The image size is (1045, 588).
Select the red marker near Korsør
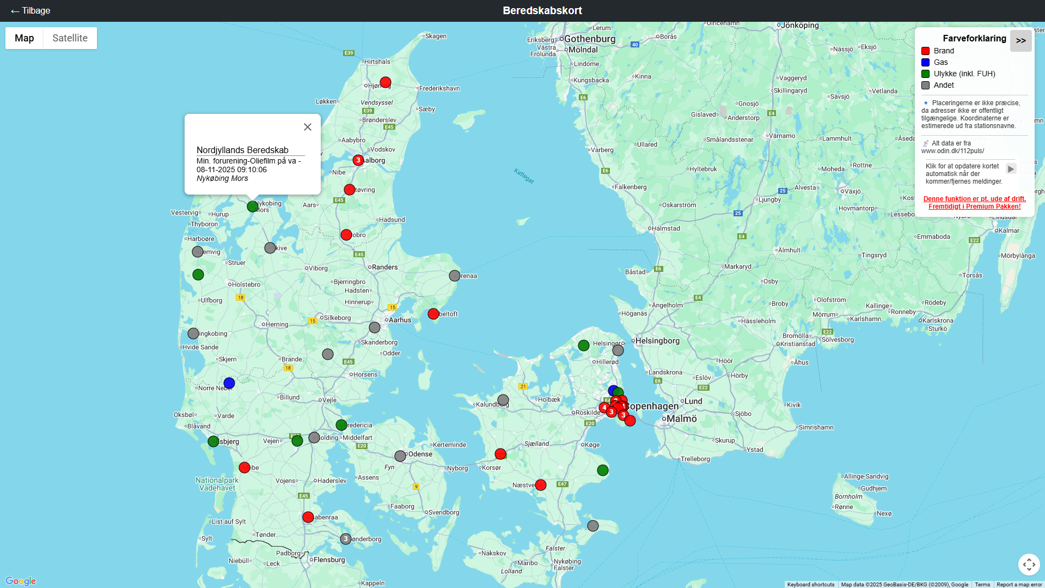coord(500,454)
